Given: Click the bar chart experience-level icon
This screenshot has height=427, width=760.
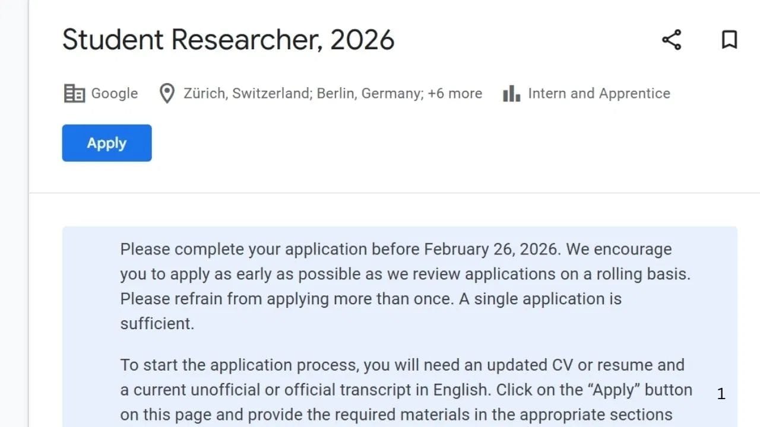Looking at the screenshot, I should (511, 94).
